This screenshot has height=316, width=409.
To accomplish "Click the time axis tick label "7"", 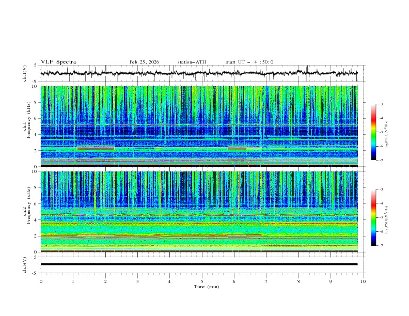I will click(266, 281).
